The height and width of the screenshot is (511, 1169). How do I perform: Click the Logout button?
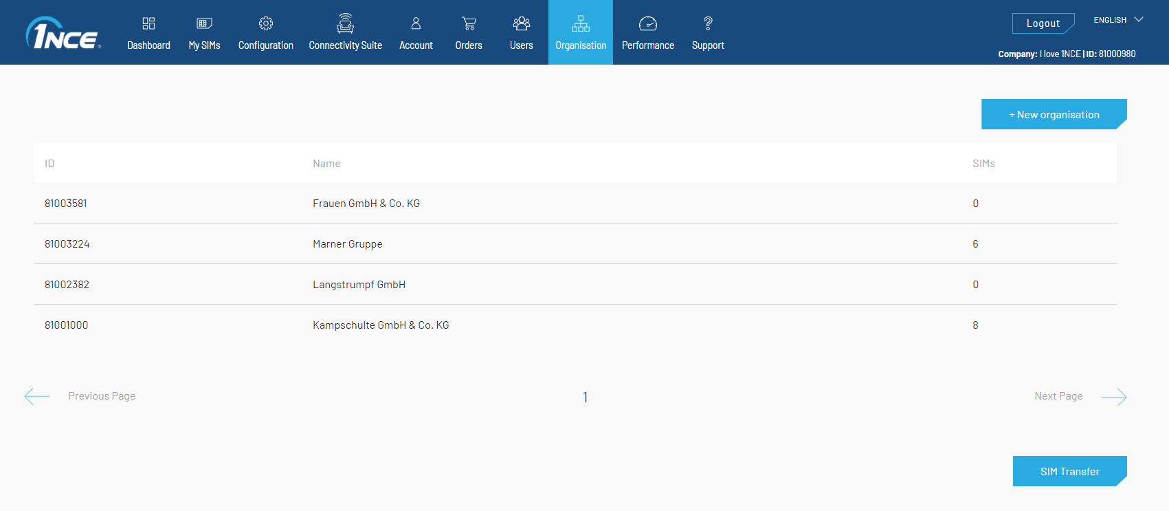(1043, 23)
